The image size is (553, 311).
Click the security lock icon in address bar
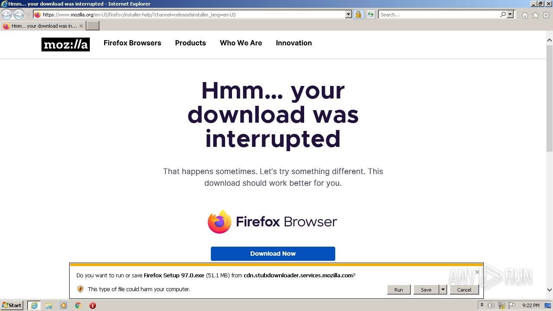coord(358,15)
